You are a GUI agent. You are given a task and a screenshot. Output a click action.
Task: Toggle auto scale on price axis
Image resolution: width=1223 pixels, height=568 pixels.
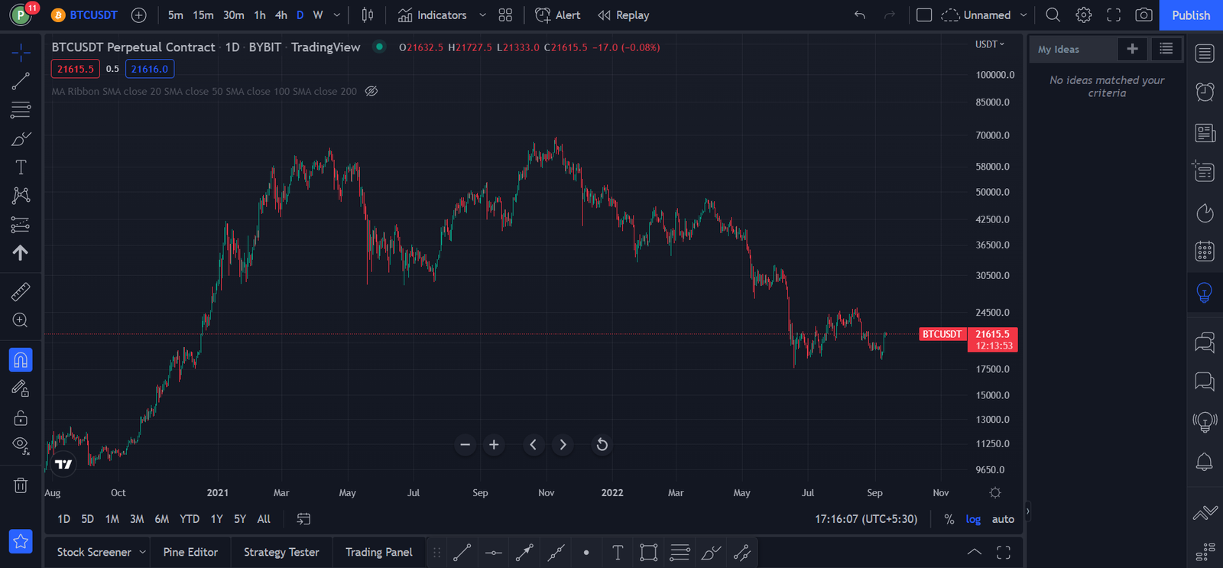1003,519
